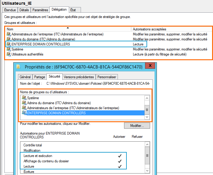Click the group icon beside Administrateurs de l'entreprise in Délégation list
213x175 pixels.
[x=9, y=34]
